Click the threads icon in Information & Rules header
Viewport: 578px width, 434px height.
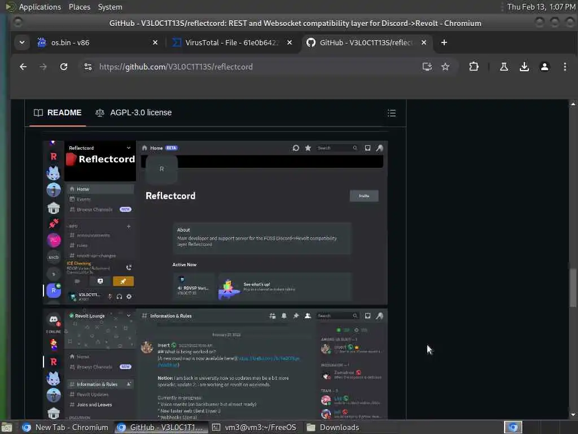tap(273, 316)
